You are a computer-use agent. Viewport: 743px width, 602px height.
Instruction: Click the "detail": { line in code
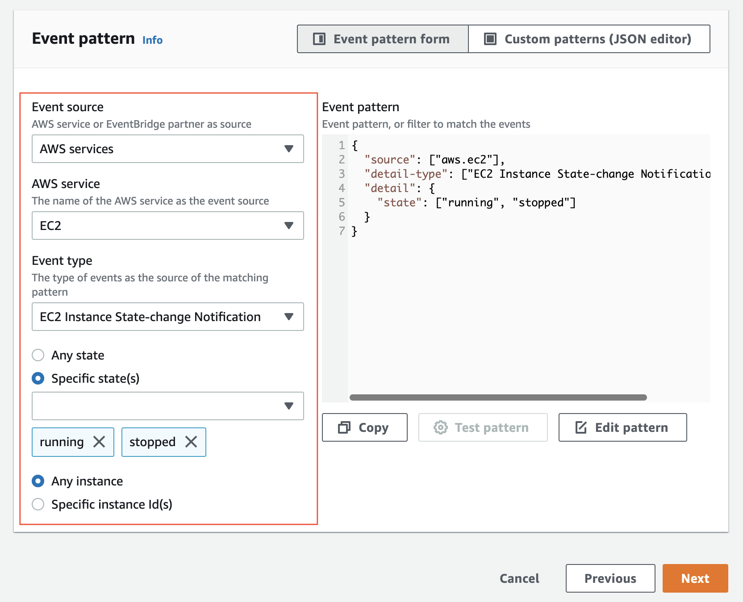click(x=400, y=188)
